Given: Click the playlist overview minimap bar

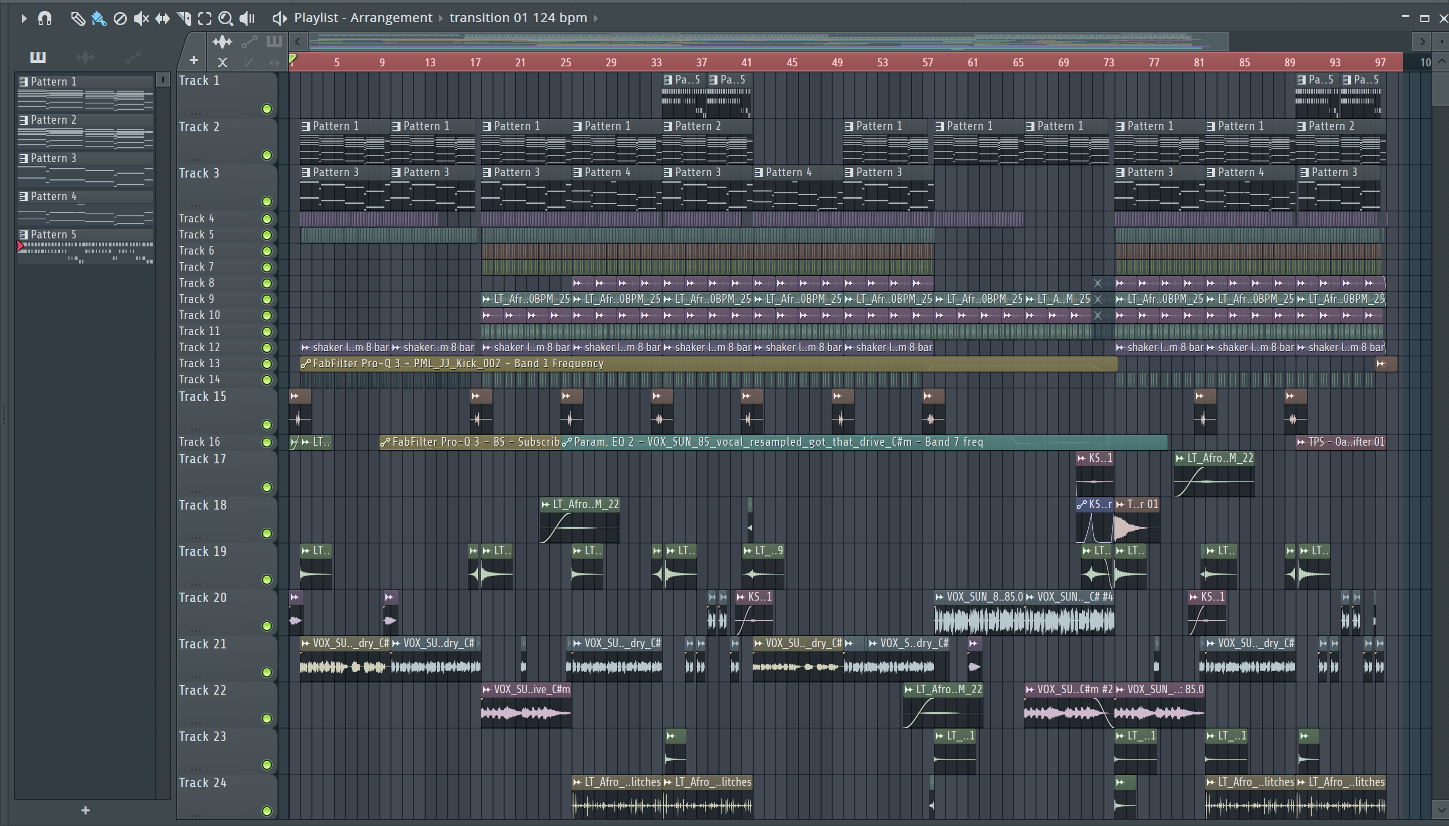Looking at the screenshot, I should [x=768, y=41].
